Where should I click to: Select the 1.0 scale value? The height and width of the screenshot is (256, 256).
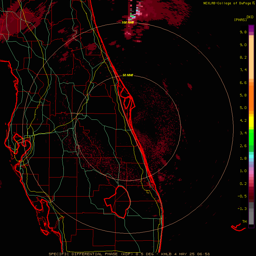click(243, 171)
